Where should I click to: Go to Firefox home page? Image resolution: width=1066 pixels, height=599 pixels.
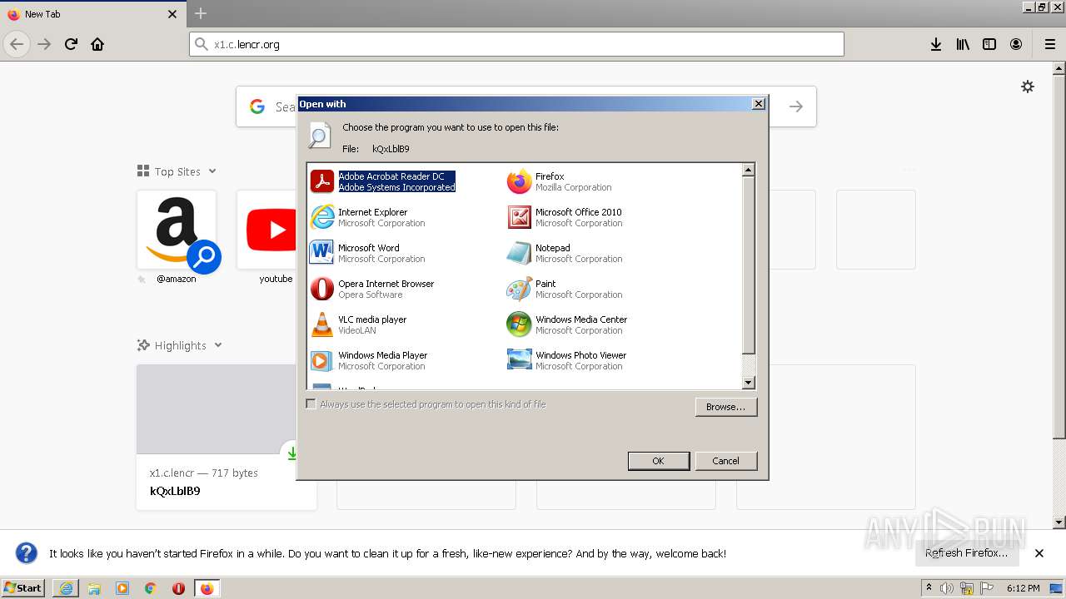click(x=97, y=44)
